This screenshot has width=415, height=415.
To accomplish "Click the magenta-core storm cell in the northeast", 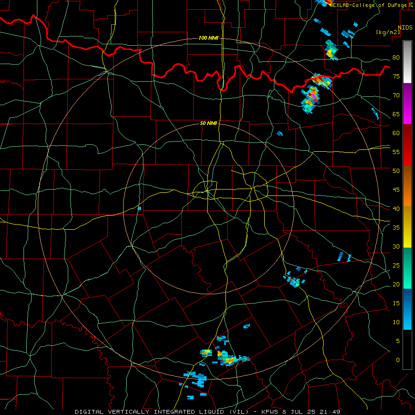I will tap(311, 99).
